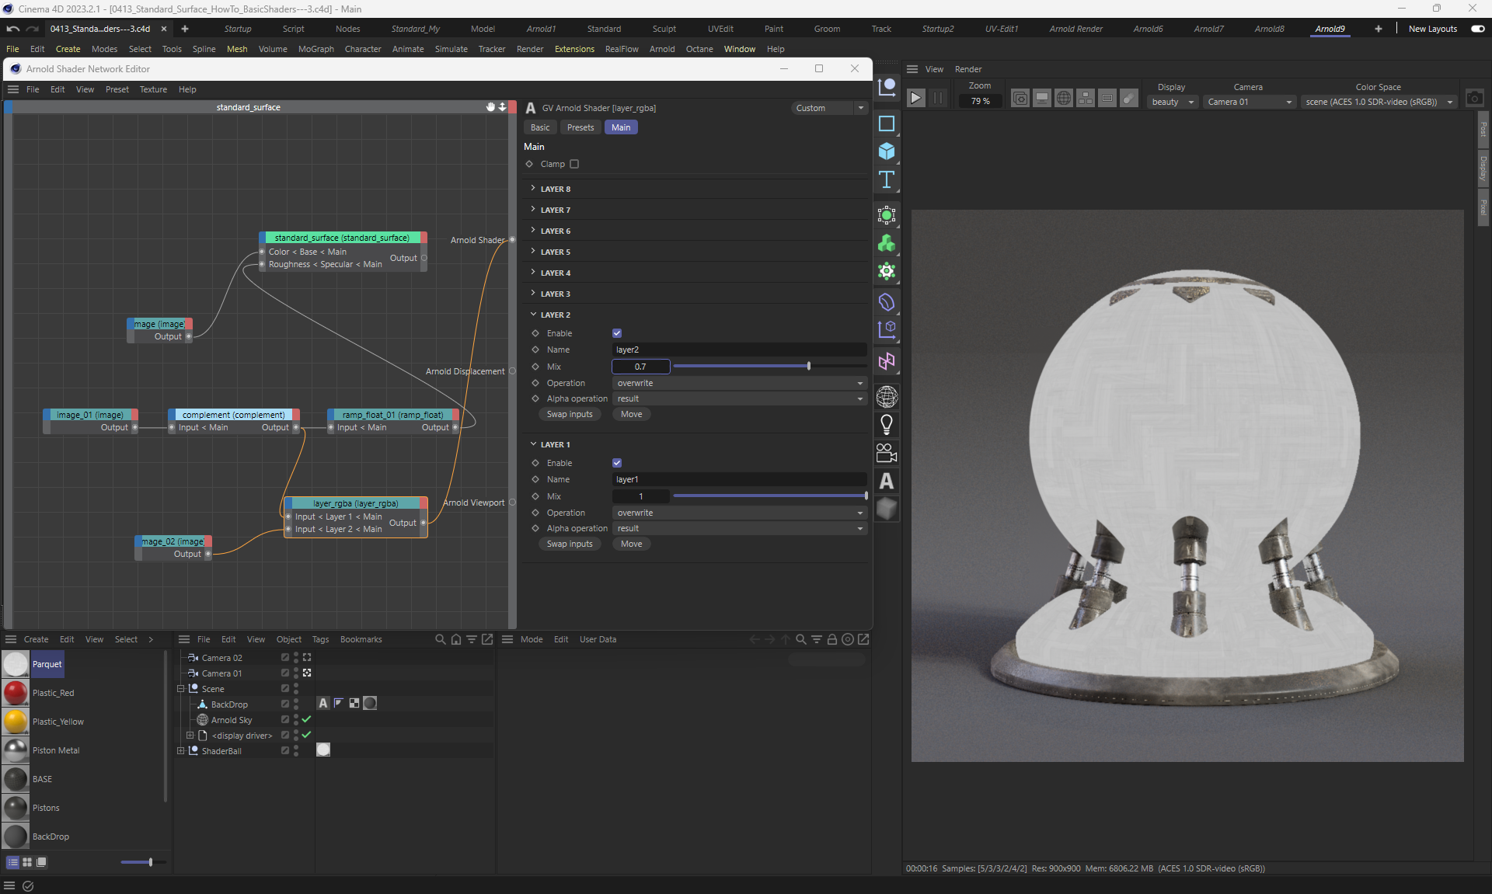Click the Layer 2 Mix slider
Viewport: 1492px width, 894px height.
(769, 366)
